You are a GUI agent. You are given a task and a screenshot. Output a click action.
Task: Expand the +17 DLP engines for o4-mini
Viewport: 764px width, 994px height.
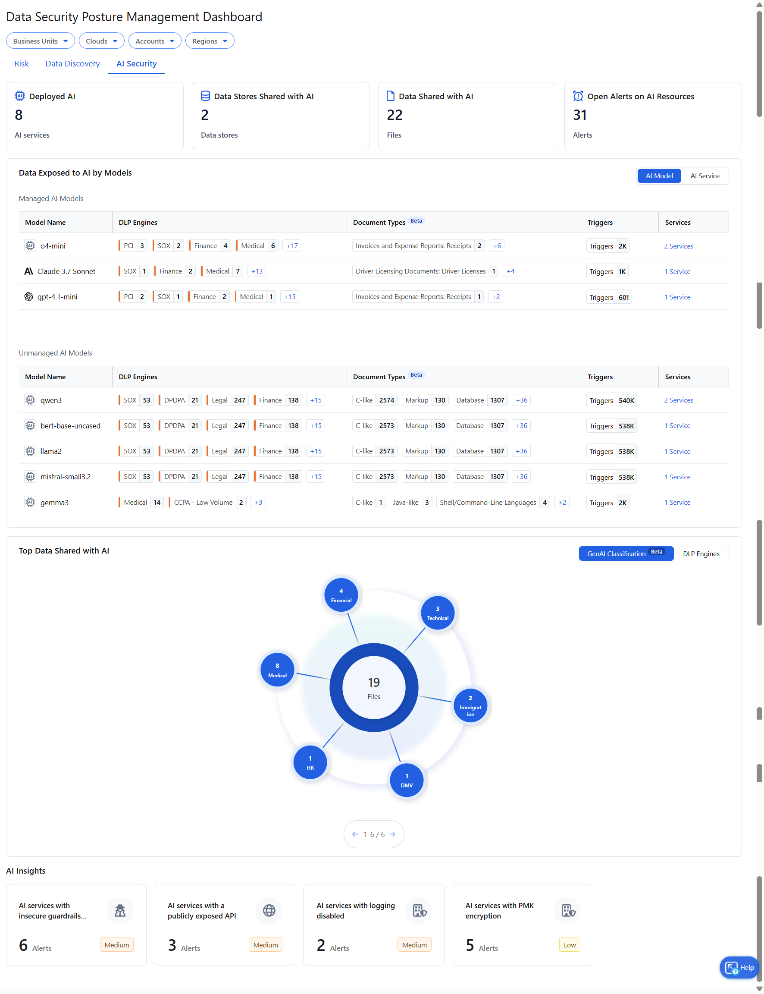click(291, 245)
